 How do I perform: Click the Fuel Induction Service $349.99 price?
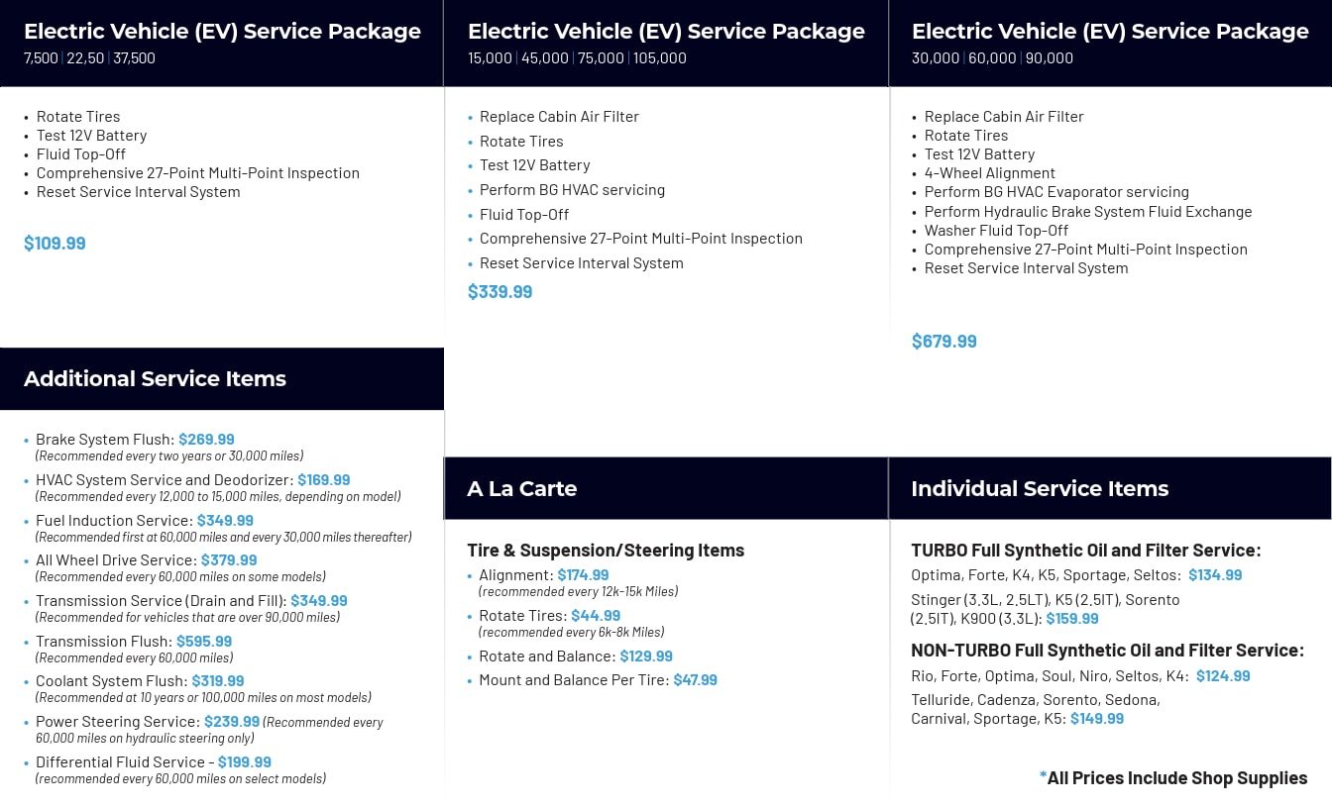225,521
